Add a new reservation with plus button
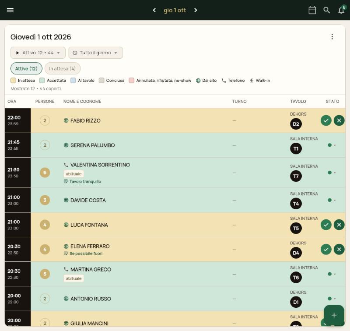 (334, 315)
